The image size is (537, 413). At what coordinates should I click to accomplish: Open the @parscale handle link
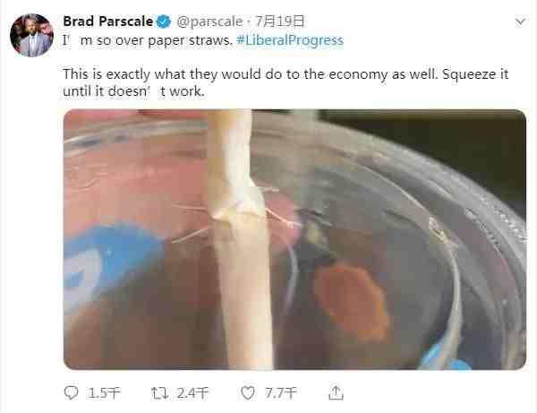click(209, 22)
